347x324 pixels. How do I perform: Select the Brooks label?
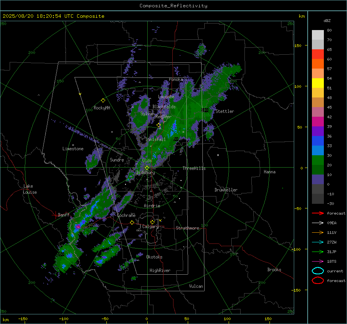pyautogui.click(x=274, y=270)
